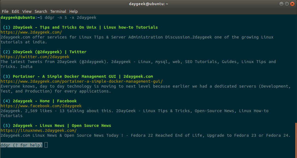Click the cursor at ddgr prompt
Viewport: 297px width, 158px height.
46,145
